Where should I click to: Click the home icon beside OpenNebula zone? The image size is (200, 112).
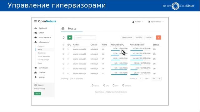149,22
